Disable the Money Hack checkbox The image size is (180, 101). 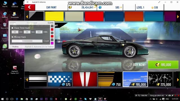(x=12, y=37)
